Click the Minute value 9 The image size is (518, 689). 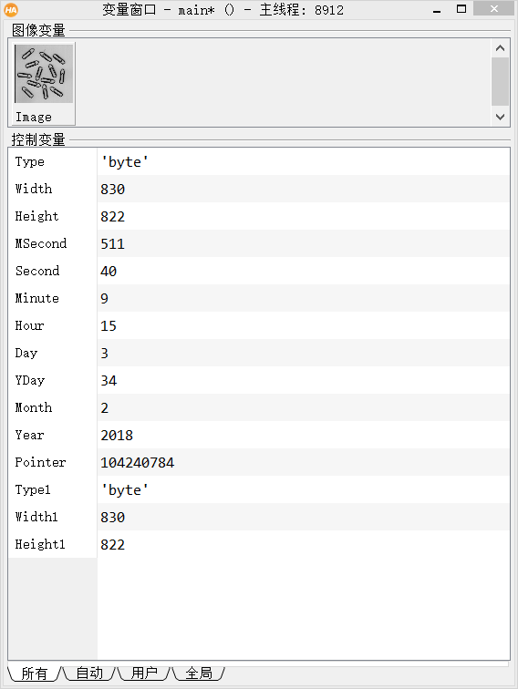[104, 298]
